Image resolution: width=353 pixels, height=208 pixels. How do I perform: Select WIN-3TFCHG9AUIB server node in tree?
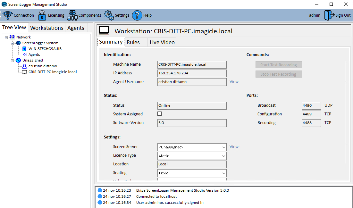point(45,49)
